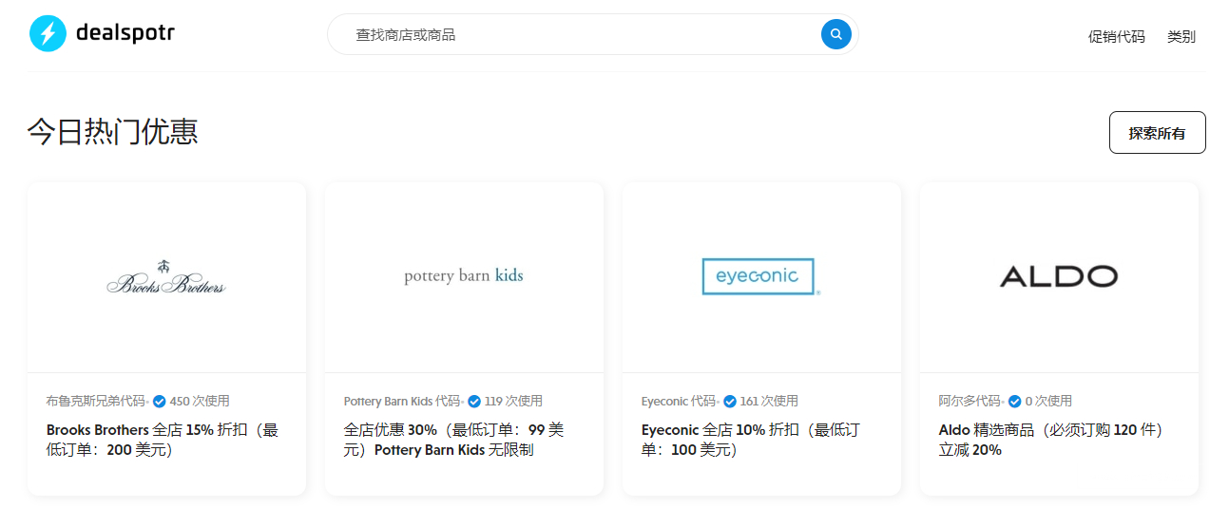Click the Brooks Brothers logo image
This screenshot has height=508, width=1229.
pos(166,277)
